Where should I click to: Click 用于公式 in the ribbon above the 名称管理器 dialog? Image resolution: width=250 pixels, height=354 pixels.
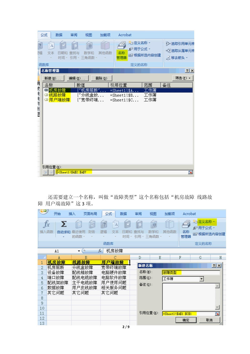click(x=139, y=49)
